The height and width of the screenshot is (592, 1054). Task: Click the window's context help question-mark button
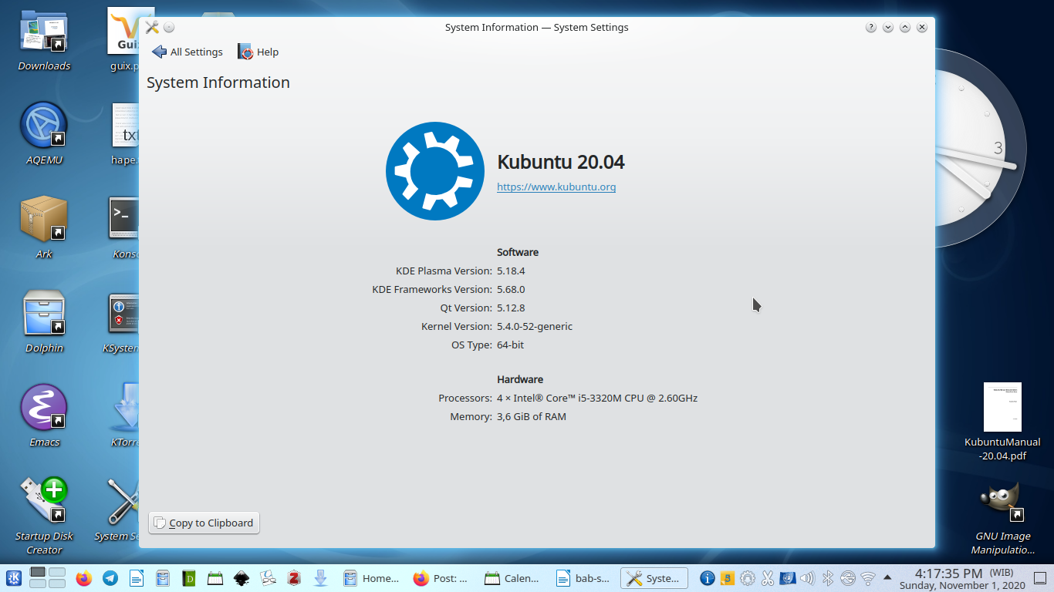[x=870, y=27]
